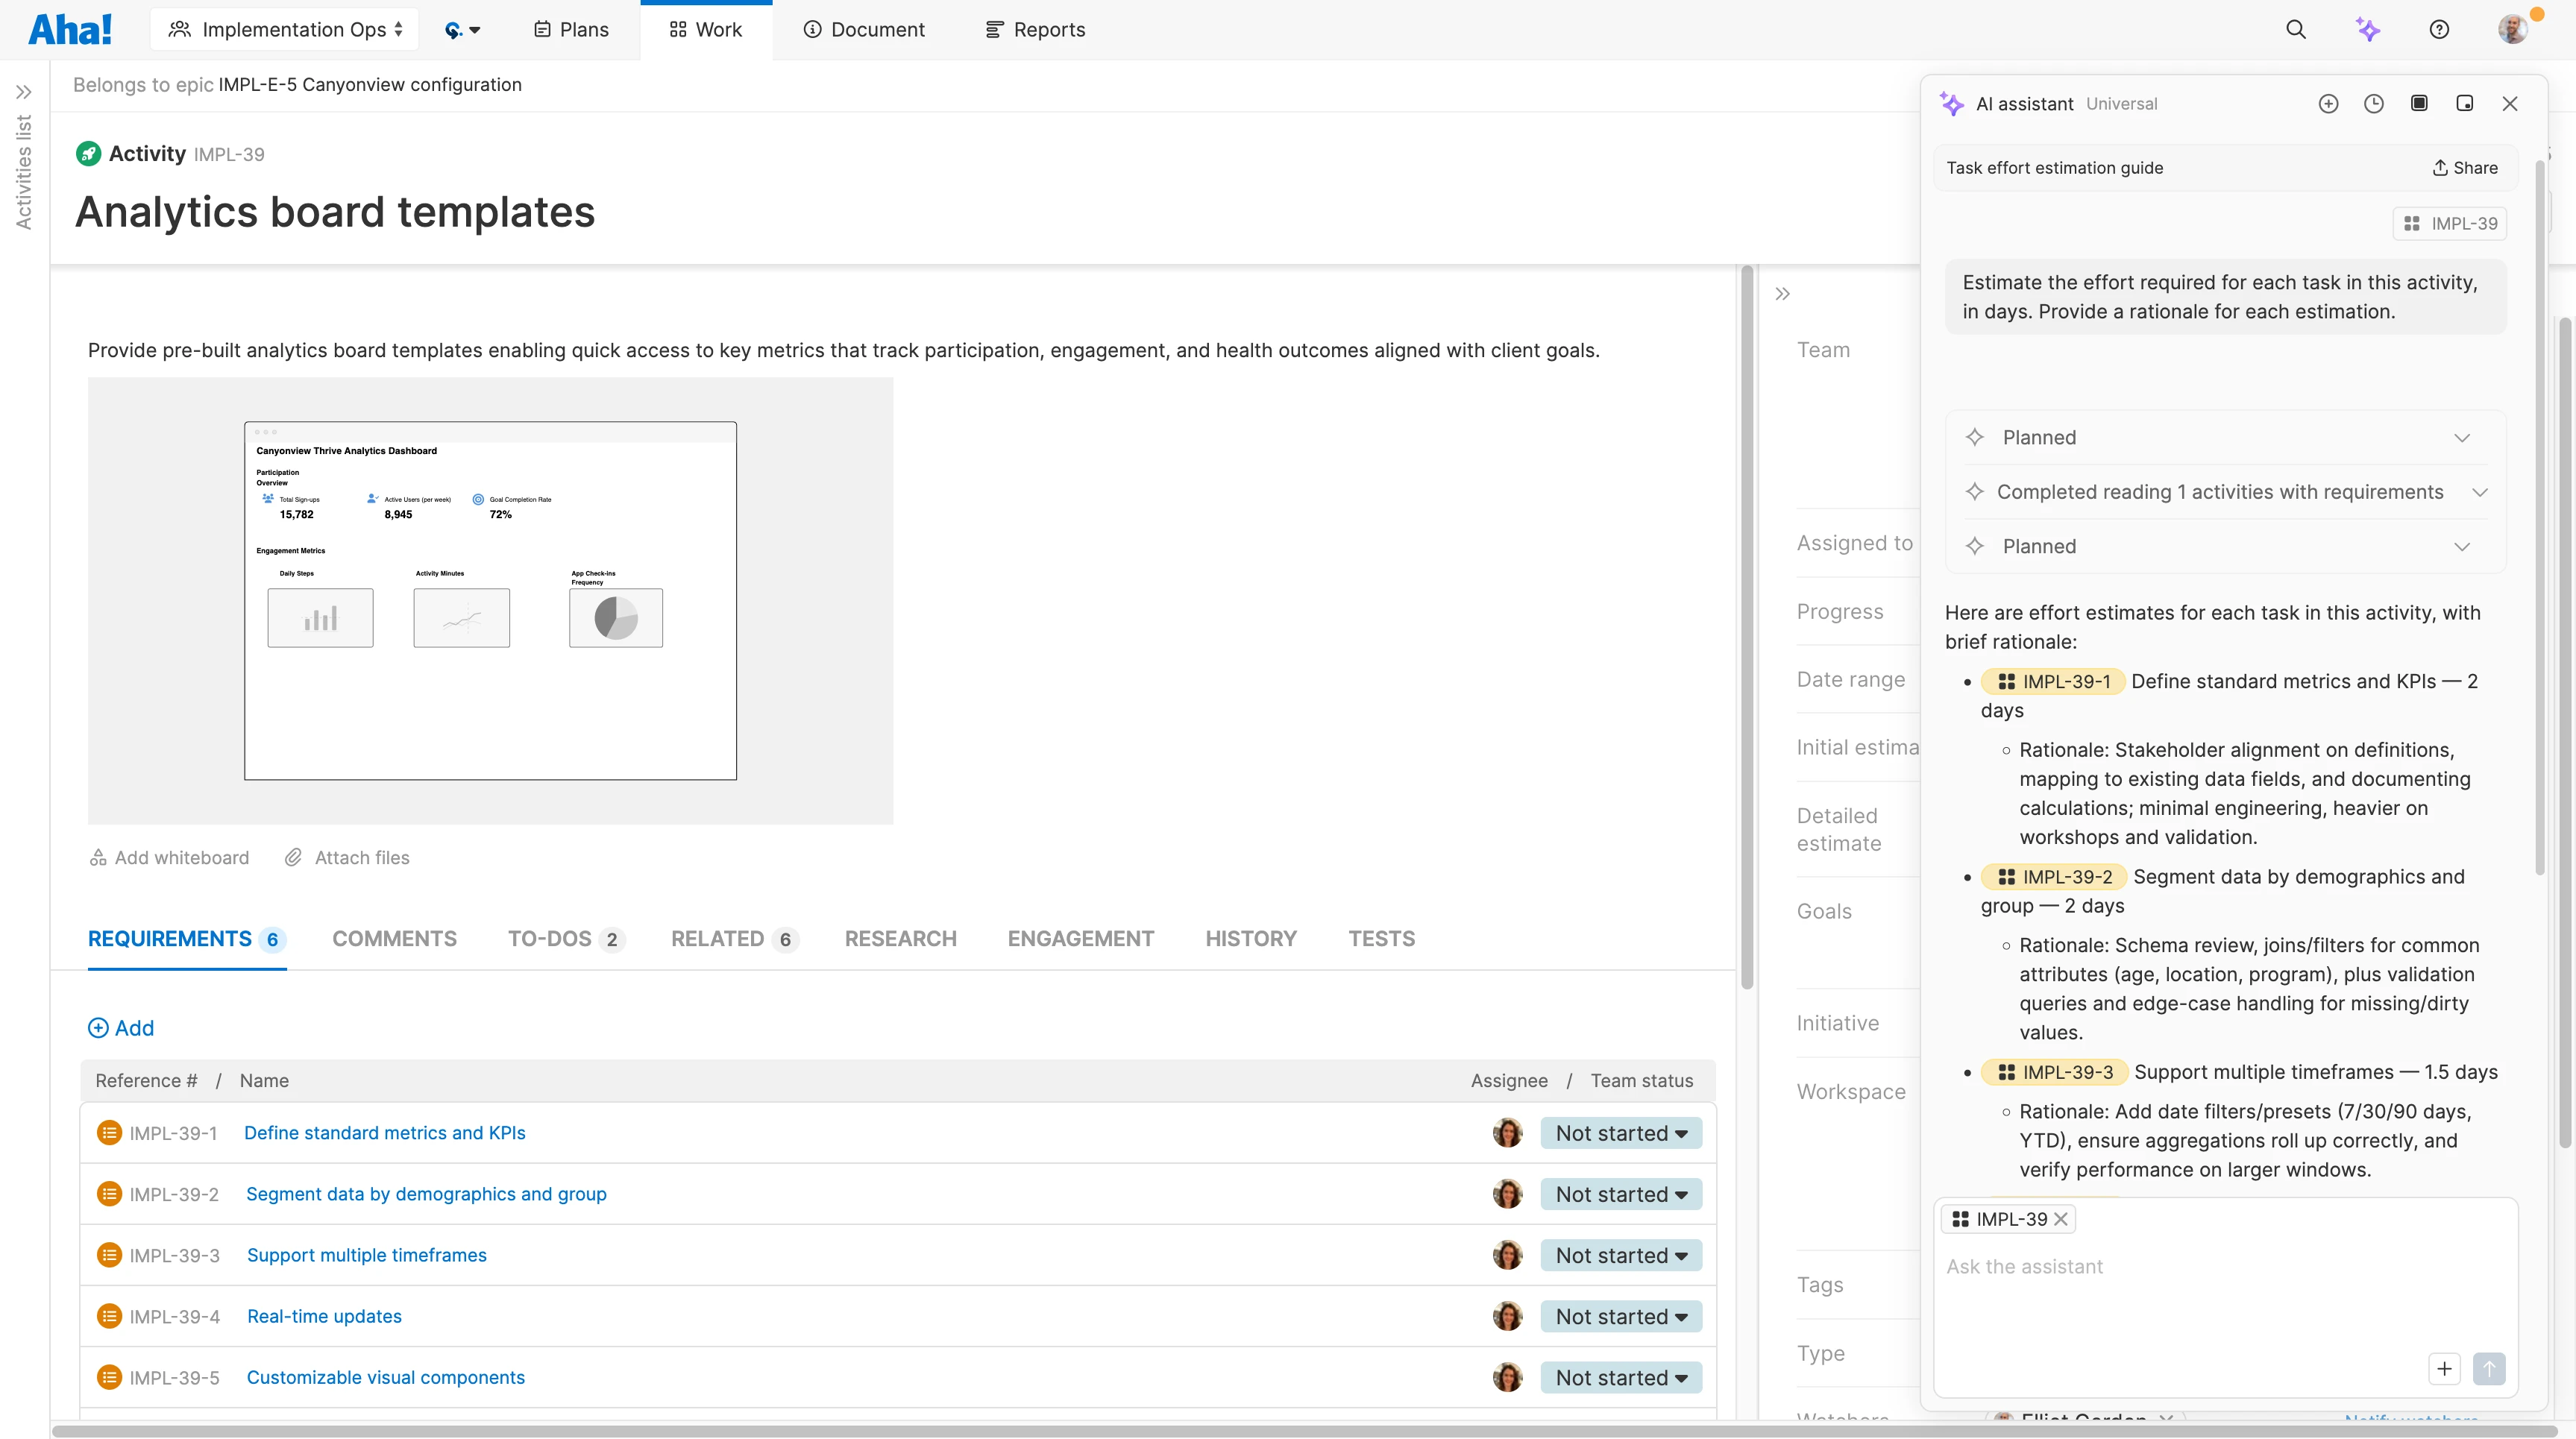
Task: Collapse the Activities list sidebar with double chevron
Action: tap(25, 91)
